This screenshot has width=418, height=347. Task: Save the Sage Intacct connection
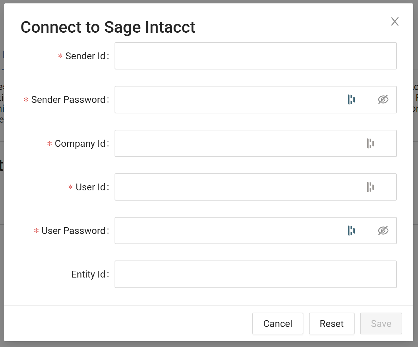[x=381, y=324]
